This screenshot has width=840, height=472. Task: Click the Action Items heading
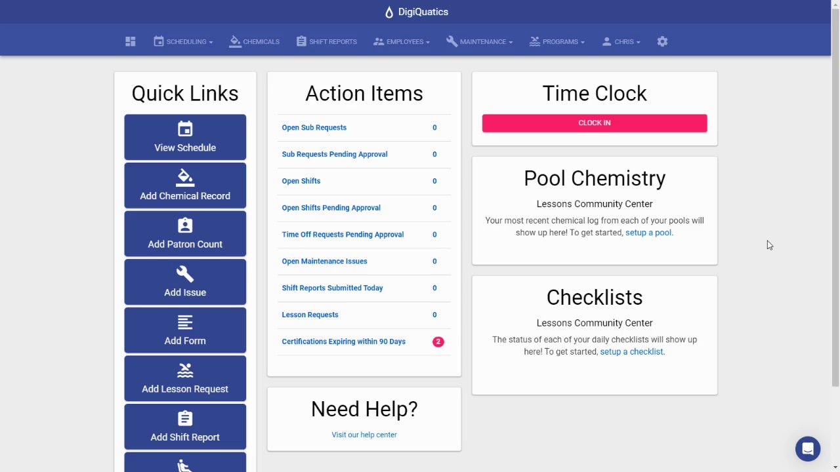coord(364,94)
